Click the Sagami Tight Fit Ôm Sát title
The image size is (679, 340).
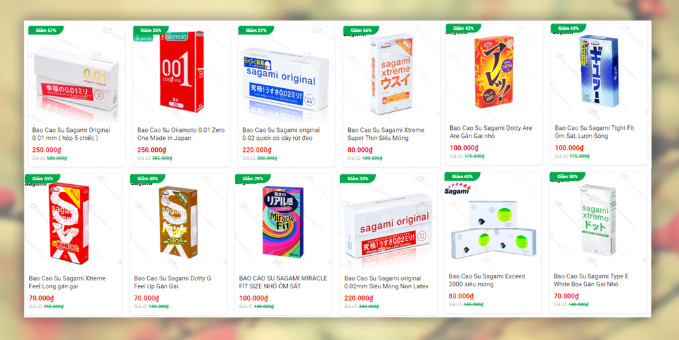coord(594,132)
